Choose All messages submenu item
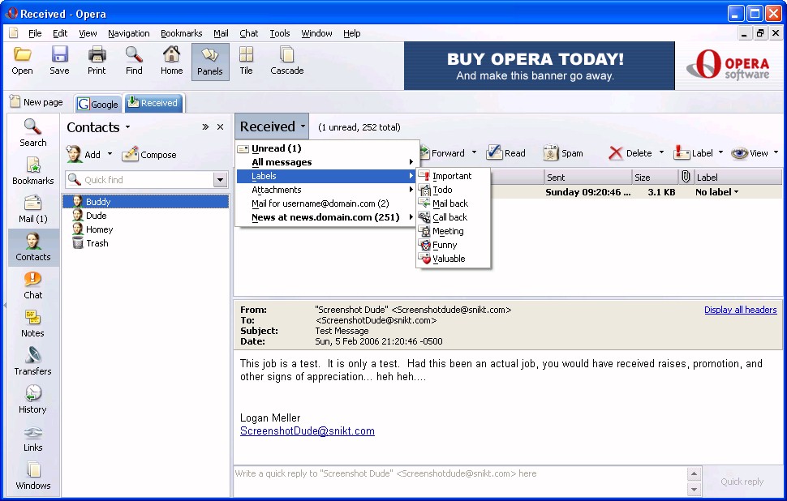 coord(327,162)
